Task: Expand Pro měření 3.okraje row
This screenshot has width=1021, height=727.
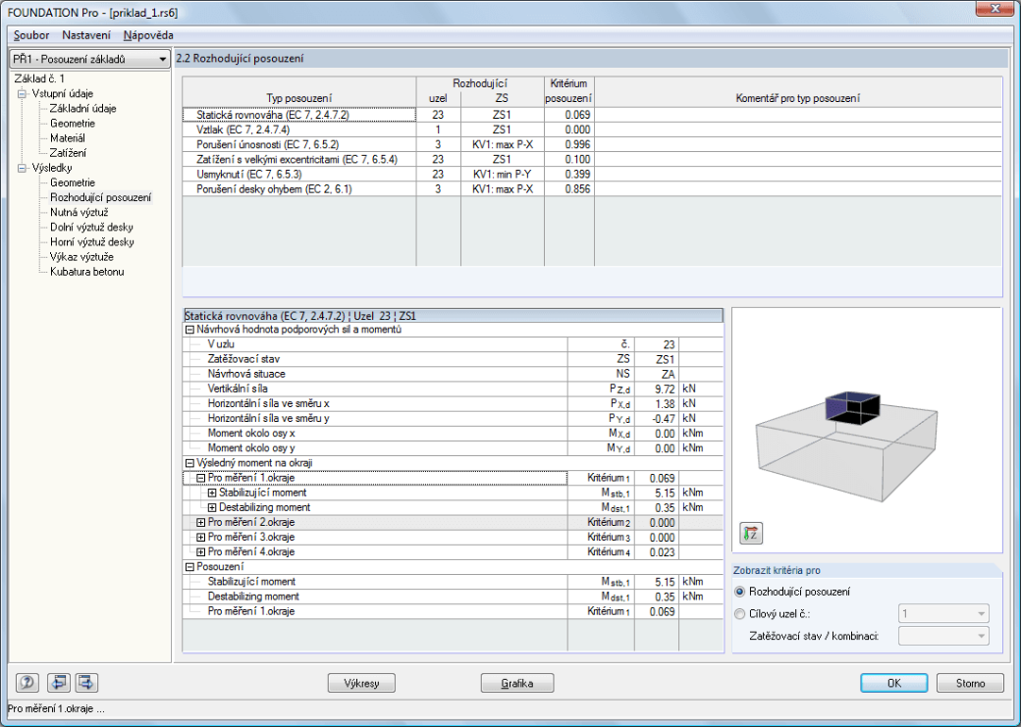Action: 201,538
